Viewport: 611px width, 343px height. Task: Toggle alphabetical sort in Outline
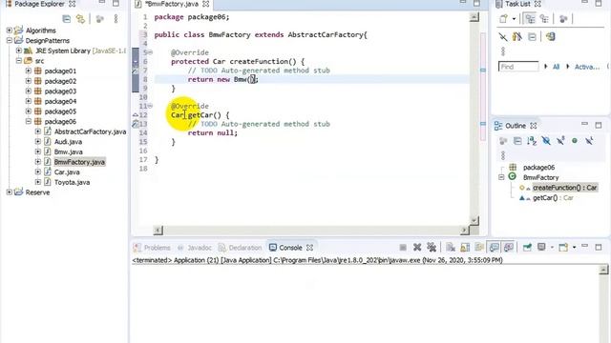(x=532, y=141)
